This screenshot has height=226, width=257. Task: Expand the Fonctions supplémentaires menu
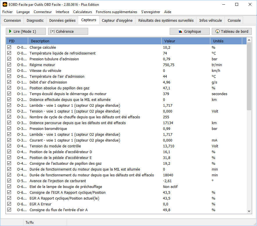[116, 12]
